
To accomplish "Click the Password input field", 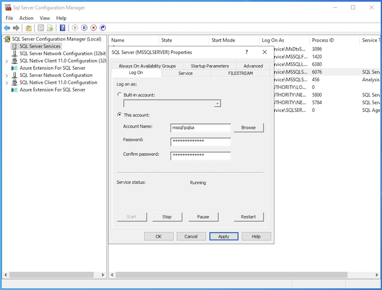I will tap(201, 142).
